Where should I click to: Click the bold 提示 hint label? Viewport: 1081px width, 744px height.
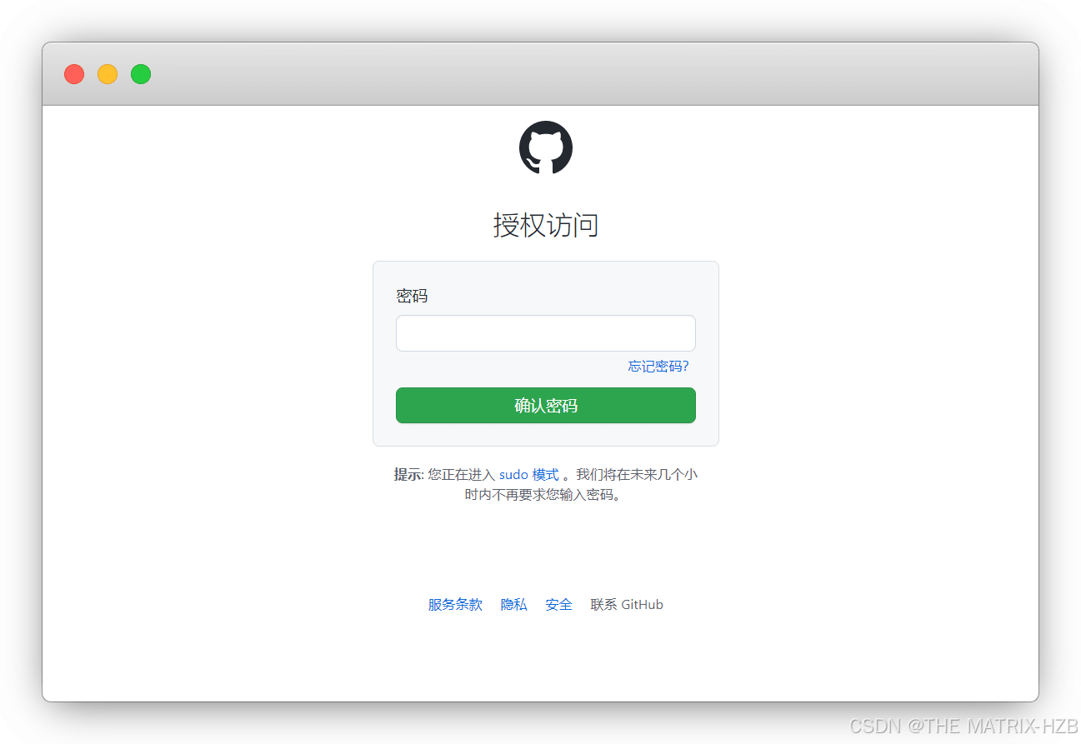coord(408,475)
